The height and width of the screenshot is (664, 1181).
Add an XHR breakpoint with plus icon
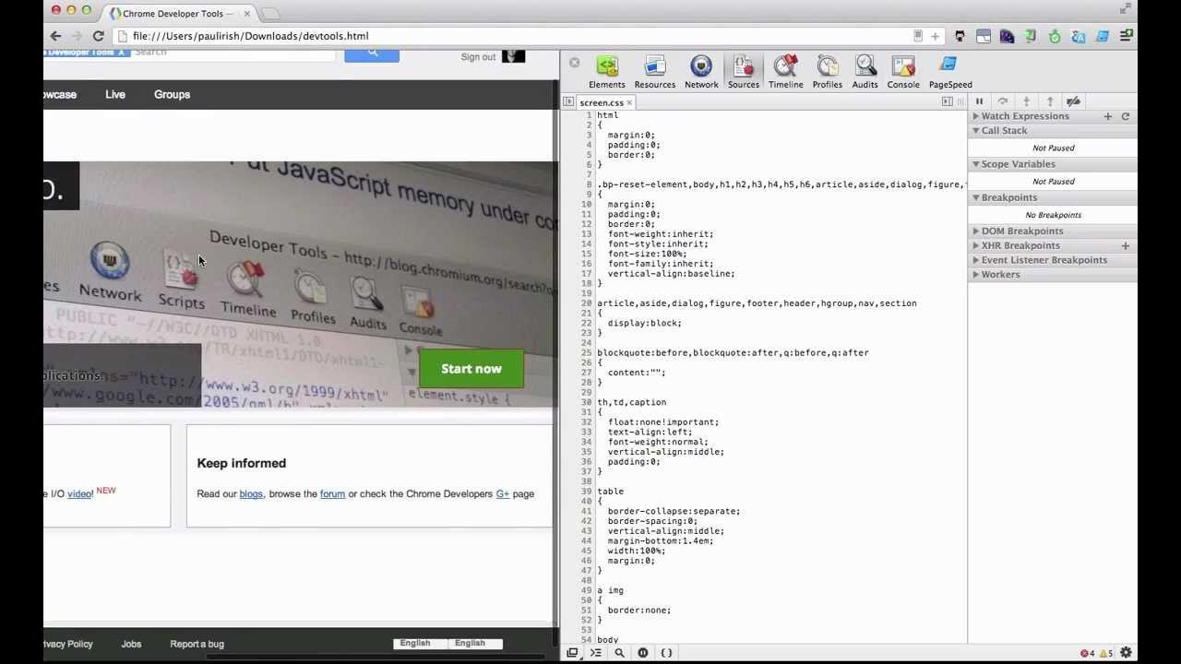pos(1126,245)
